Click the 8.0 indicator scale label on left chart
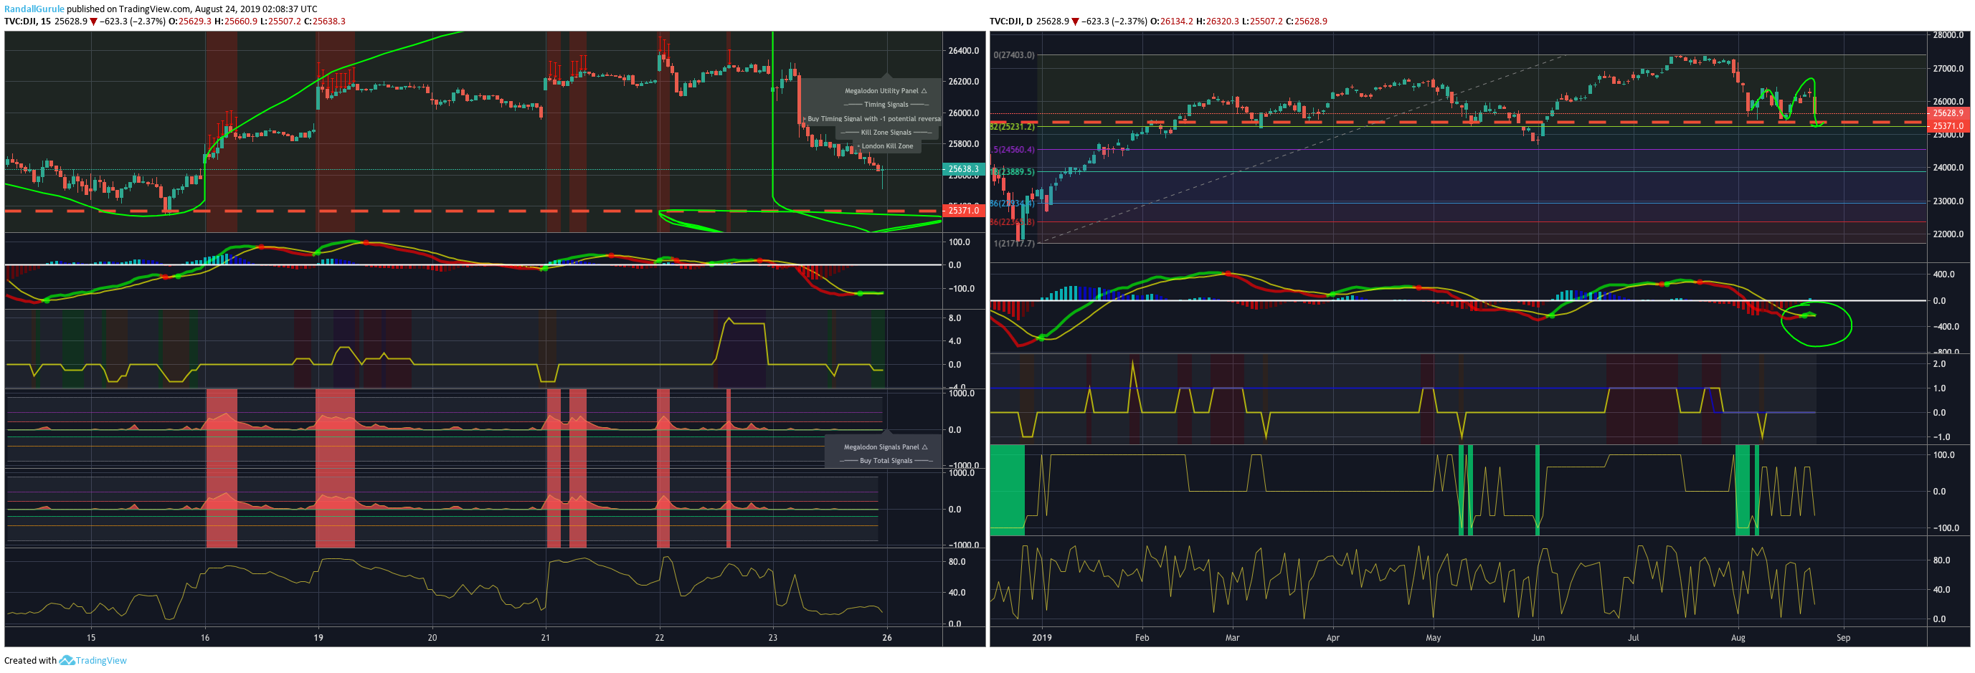The image size is (1975, 673). point(955,318)
